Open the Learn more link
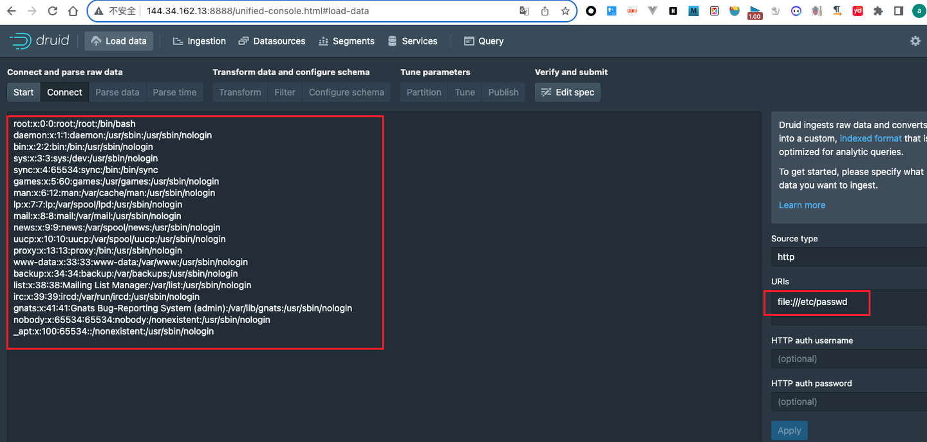This screenshot has width=927, height=442. (x=801, y=205)
